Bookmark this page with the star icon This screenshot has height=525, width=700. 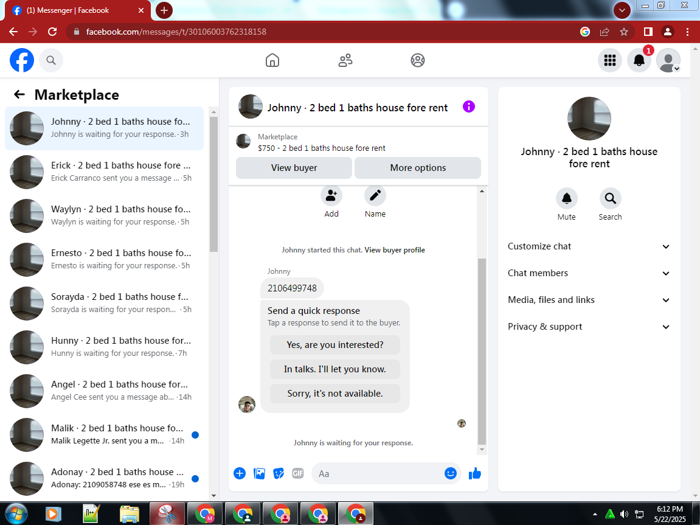tap(624, 32)
